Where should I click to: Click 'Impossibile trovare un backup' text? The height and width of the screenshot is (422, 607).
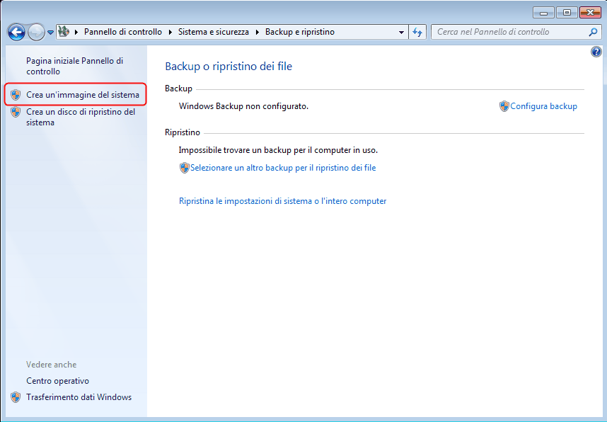(x=278, y=150)
